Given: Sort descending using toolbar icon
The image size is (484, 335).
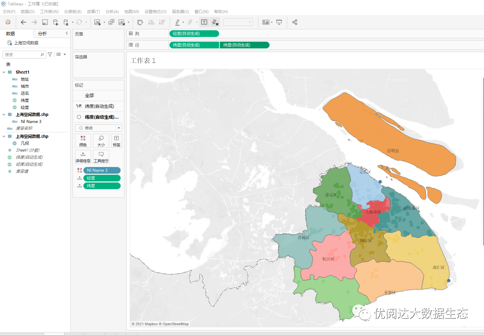Looking at the screenshot, I should pos(162,22).
